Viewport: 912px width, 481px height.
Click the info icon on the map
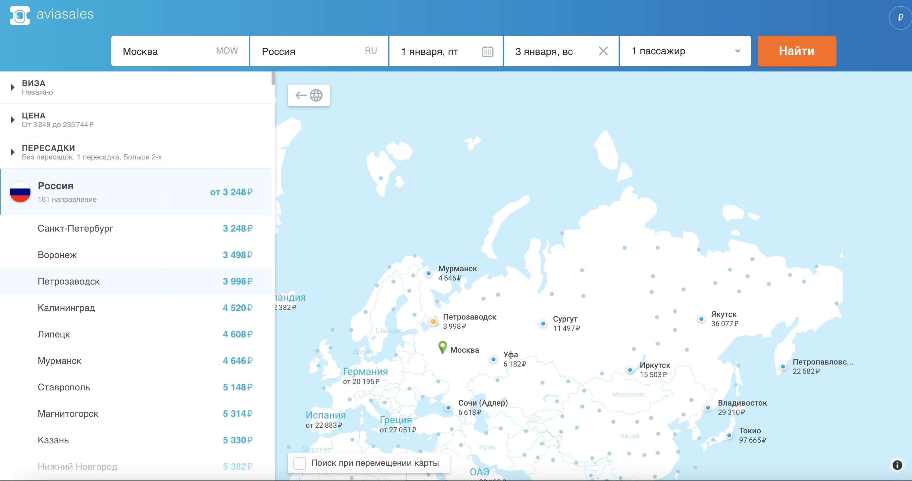click(x=897, y=465)
